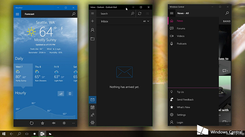
Task: Collapse Windows Central navigation menu
Action: point(171,13)
